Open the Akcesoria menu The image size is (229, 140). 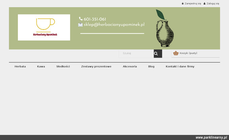click(130, 66)
